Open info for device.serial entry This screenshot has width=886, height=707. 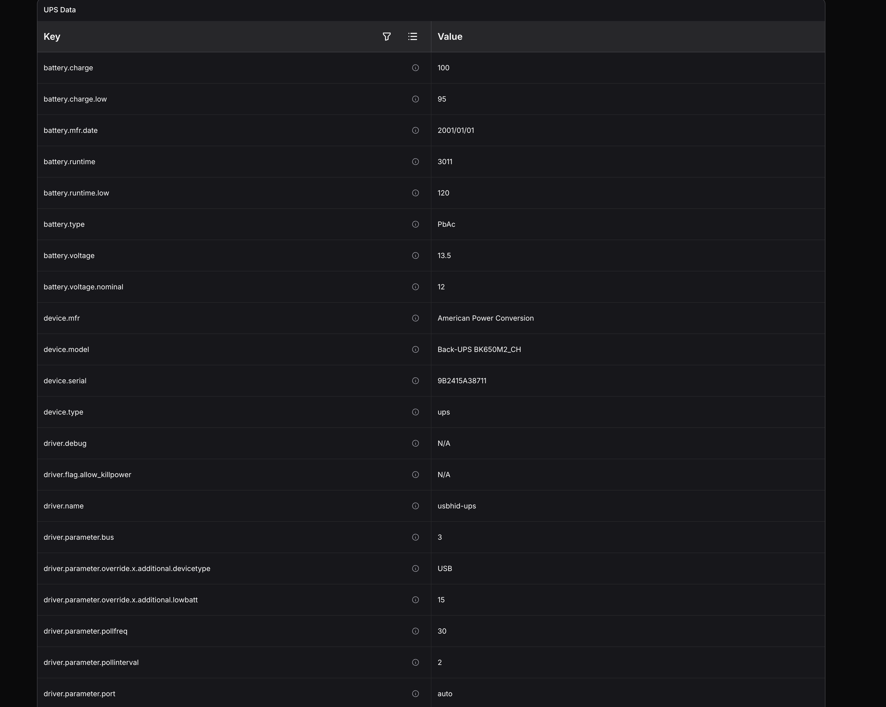[415, 381]
